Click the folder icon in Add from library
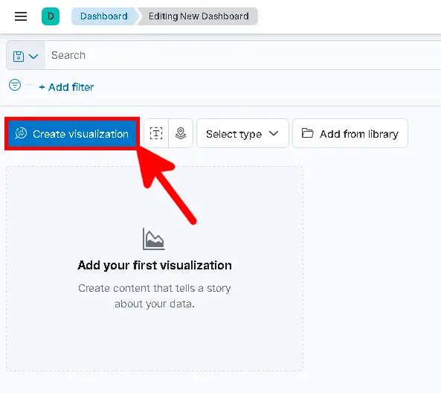 pyautogui.click(x=307, y=133)
